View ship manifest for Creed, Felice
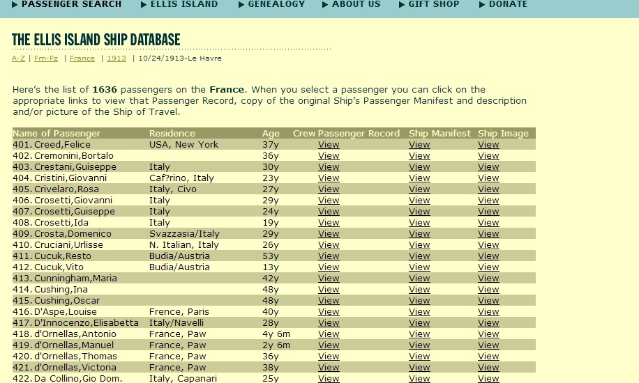 click(419, 144)
